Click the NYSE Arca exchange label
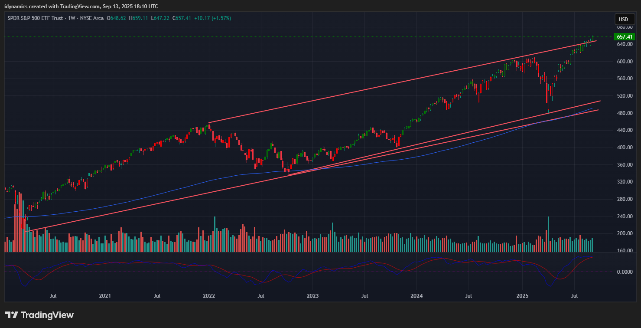This screenshot has height=328, width=641. (93, 18)
